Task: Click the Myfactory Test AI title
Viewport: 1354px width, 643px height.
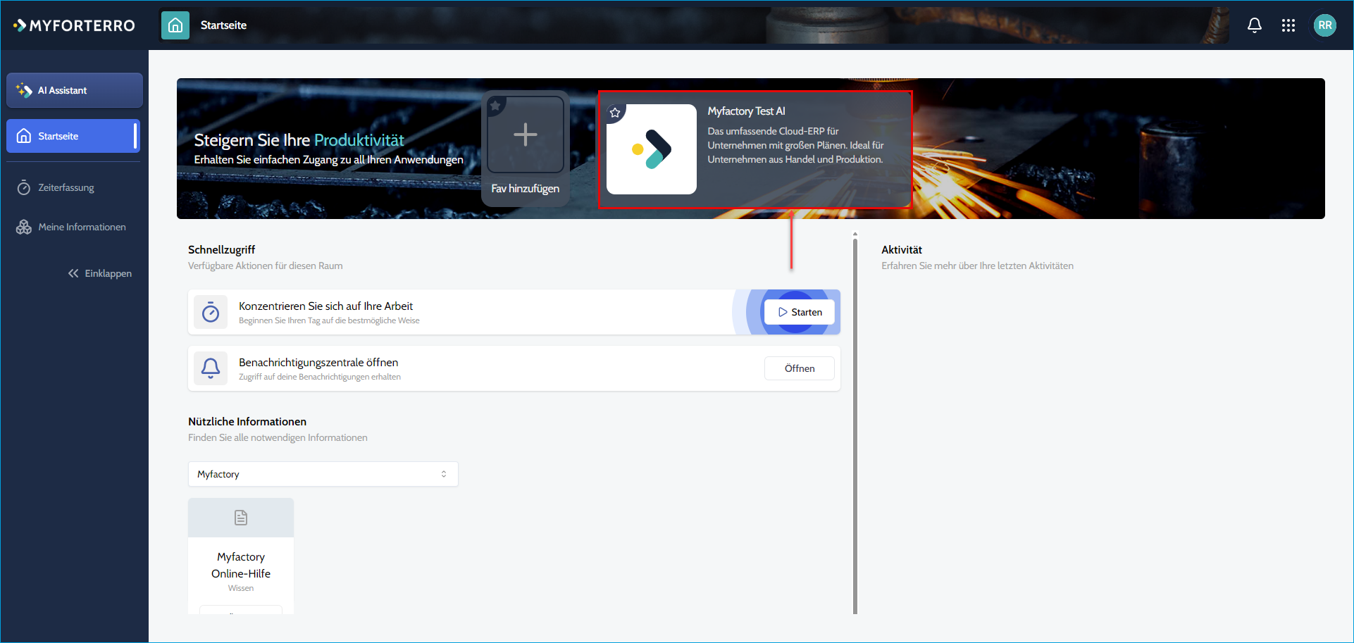Action: click(746, 111)
